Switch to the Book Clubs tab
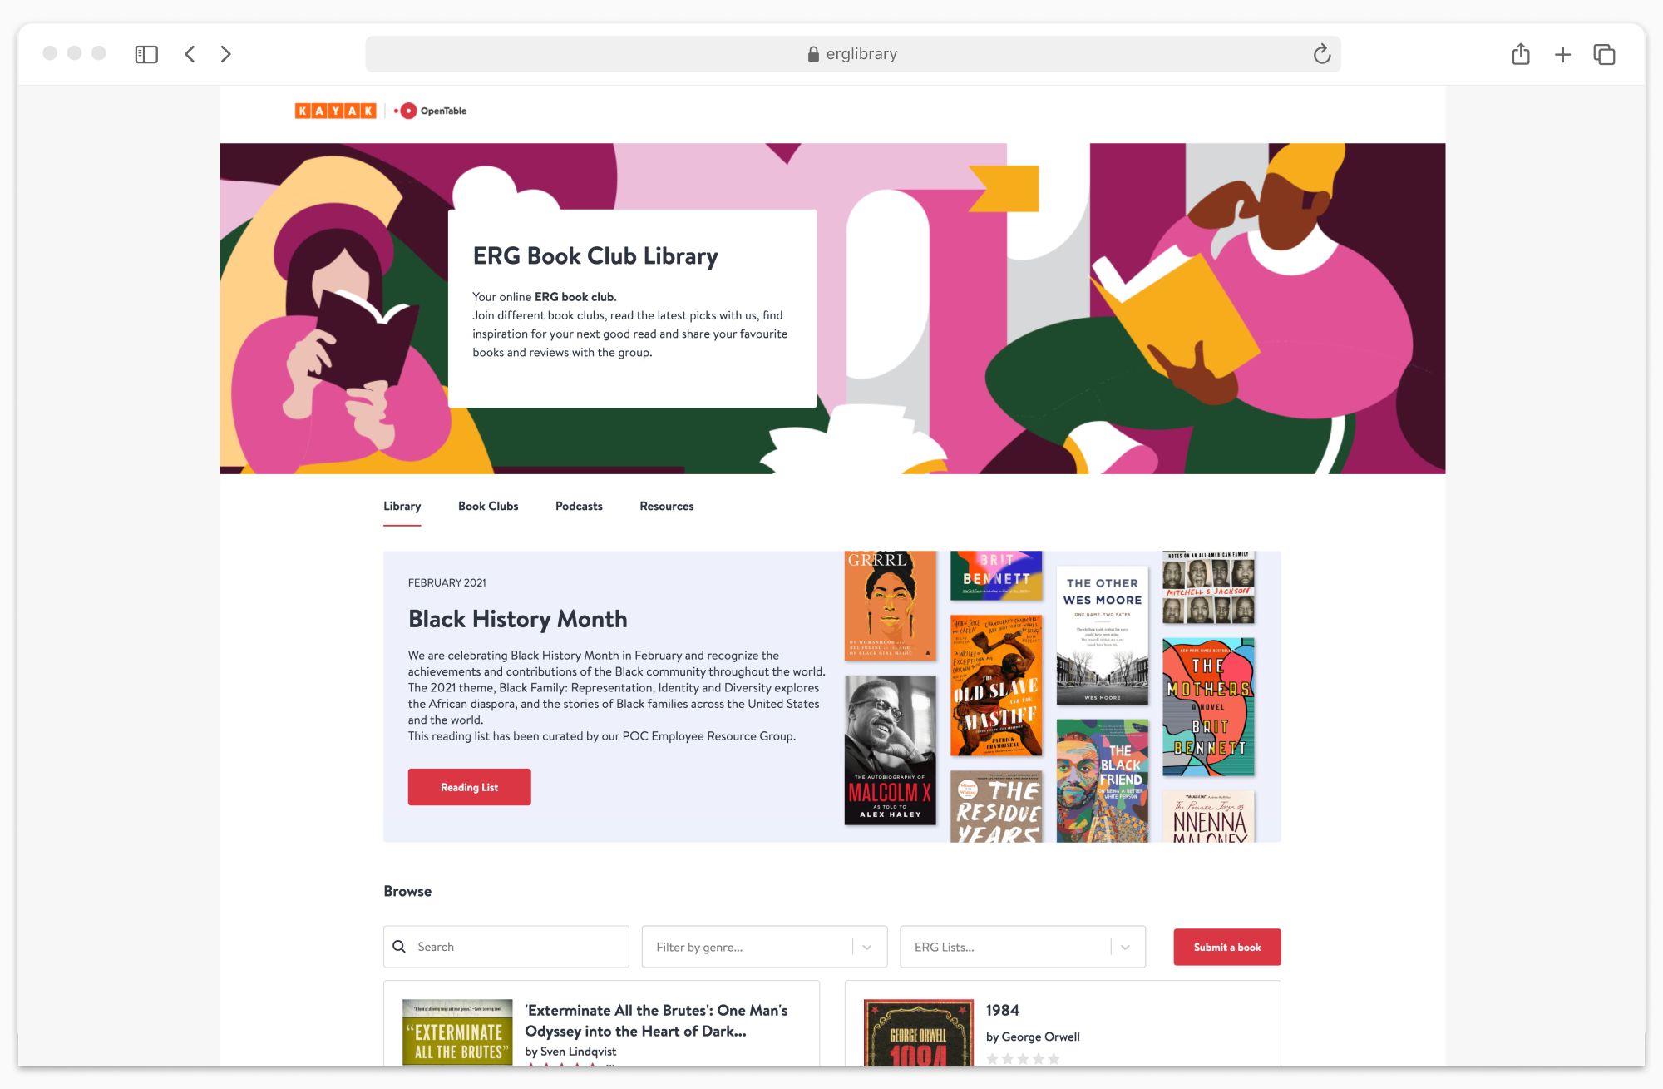The width and height of the screenshot is (1663, 1089). [x=488, y=506]
